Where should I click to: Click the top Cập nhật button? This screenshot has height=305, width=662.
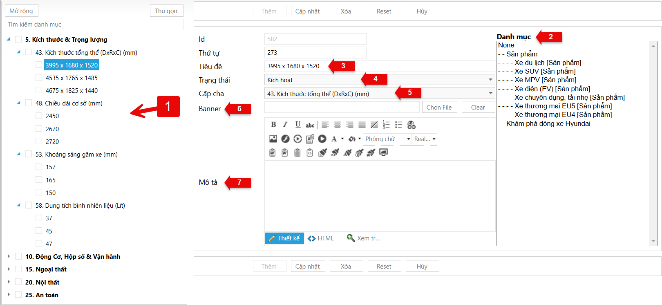[x=308, y=11]
